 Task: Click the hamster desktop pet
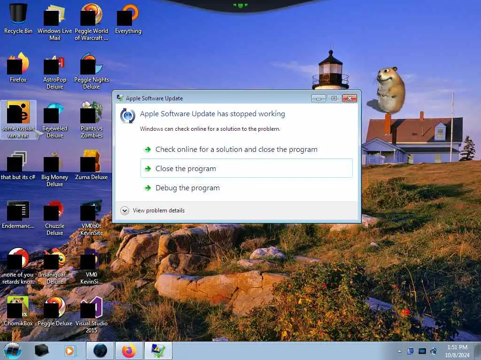[x=390, y=90]
